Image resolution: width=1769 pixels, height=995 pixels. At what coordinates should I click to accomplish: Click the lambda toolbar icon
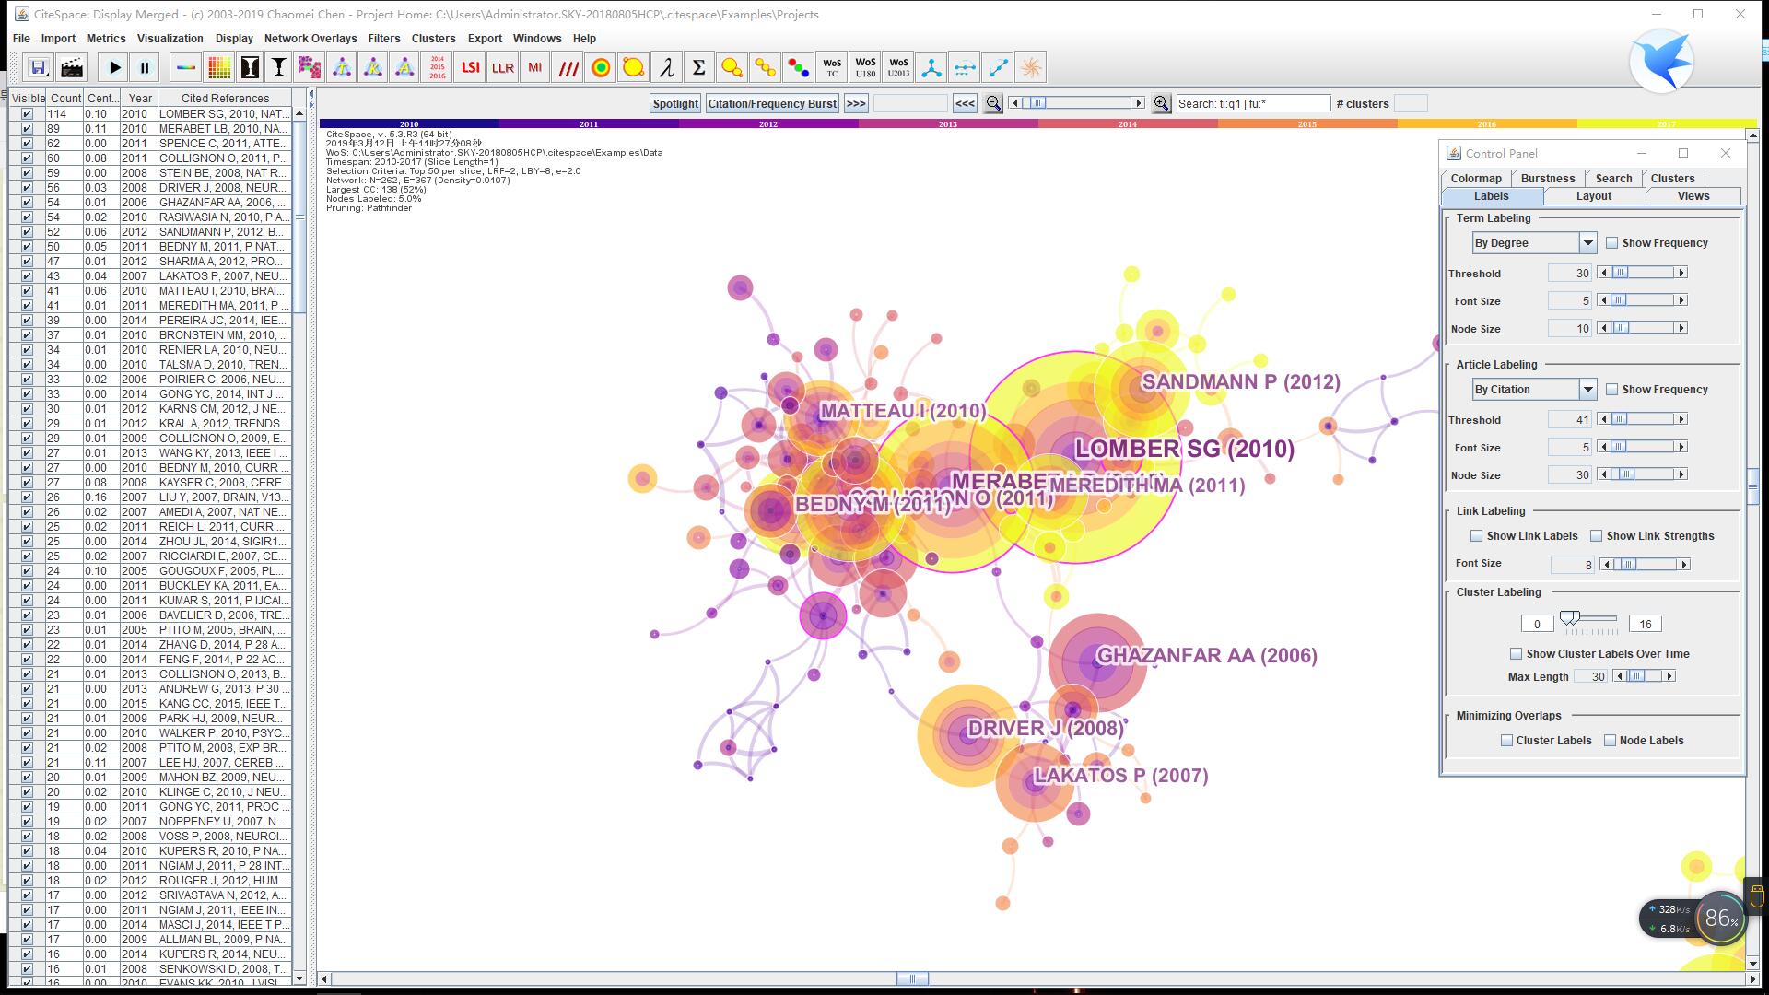[666, 67]
